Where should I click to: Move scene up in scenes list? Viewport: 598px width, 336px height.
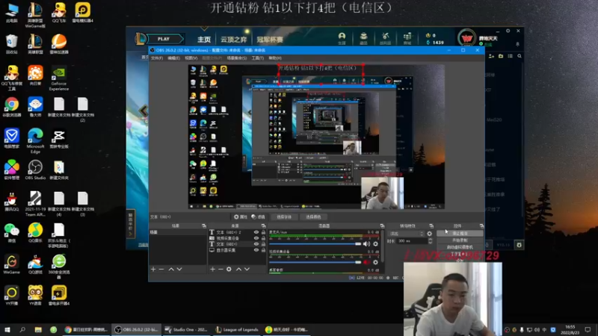pos(171,270)
